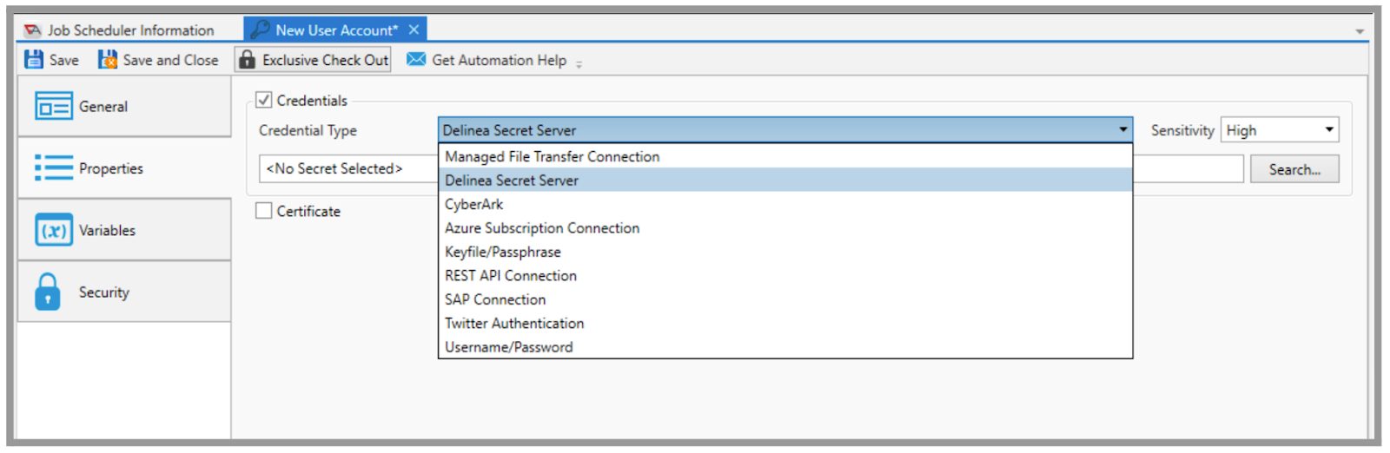Open the Sensitivity dropdown
This screenshot has height=453, width=1390.
click(x=1280, y=130)
